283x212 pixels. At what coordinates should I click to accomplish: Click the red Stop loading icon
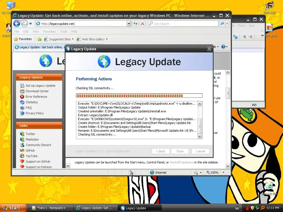[143, 24]
